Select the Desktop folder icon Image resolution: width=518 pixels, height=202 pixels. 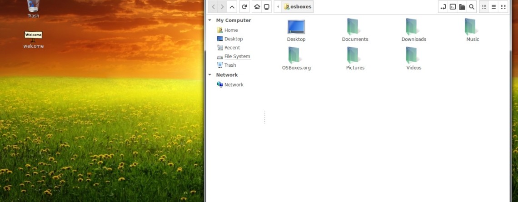tap(296, 31)
